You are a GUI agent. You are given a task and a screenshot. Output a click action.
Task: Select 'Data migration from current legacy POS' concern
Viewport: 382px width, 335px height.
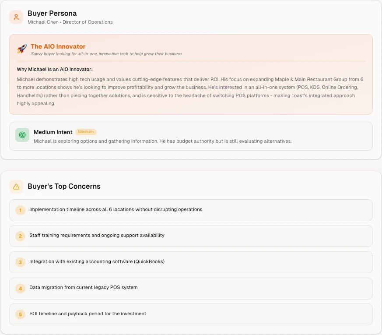click(x=191, y=289)
